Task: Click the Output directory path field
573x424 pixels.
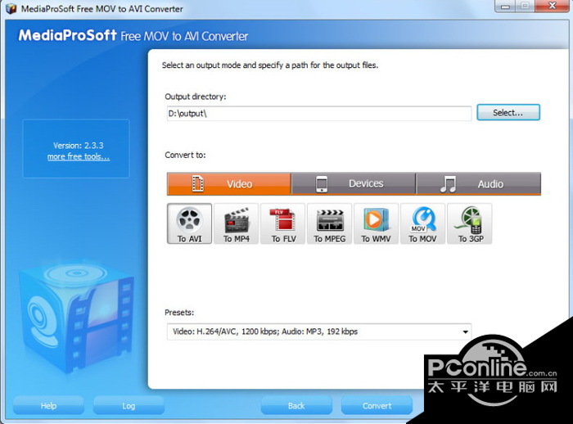Action: (319, 114)
